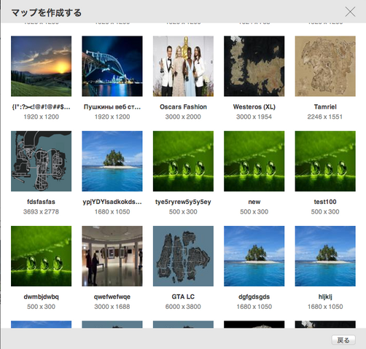This screenshot has width=366, height=349.
Task: Click the Tamriel label
Action: tap(325, 107)
